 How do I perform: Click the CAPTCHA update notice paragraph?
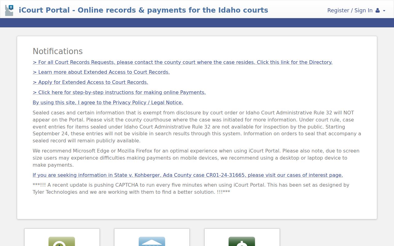[x=191, y=188]
